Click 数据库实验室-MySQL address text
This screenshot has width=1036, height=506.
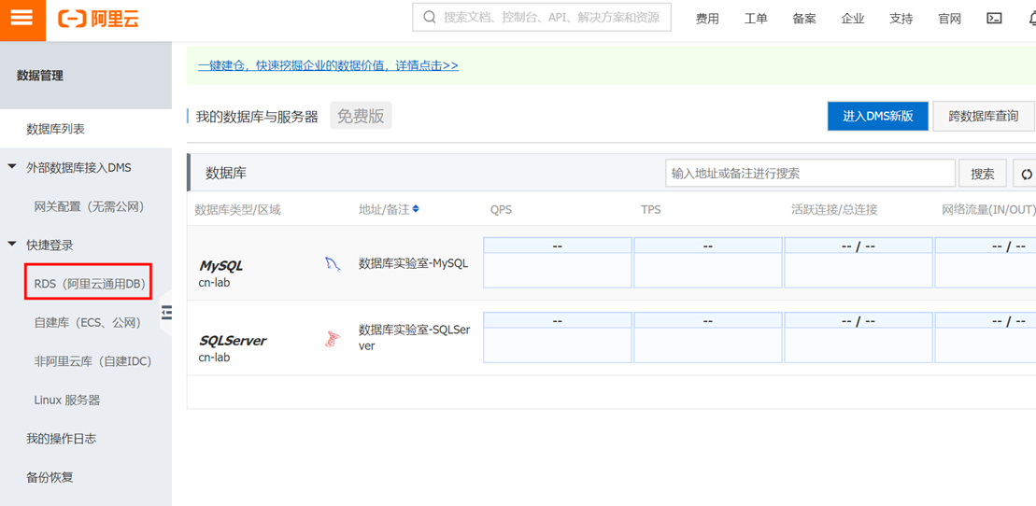point(414,263)
